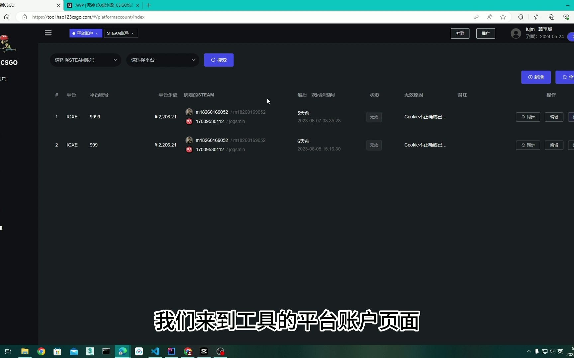The image size is (574, 358).
Task: Click the 新增 add button
Action: (536, 77)
